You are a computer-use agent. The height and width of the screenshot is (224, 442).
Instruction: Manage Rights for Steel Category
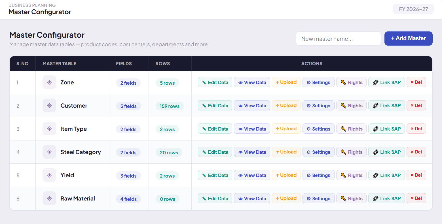coord(351,152)
